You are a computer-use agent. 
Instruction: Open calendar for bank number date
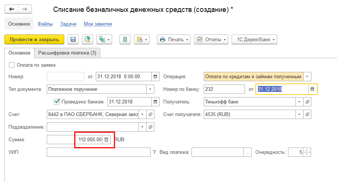[312, 89]
